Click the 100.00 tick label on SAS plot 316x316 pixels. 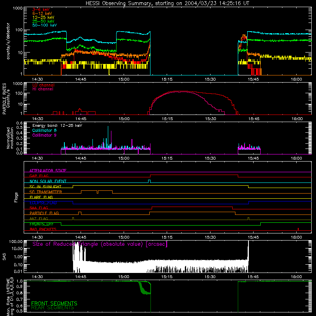click(x=16, y=241)
